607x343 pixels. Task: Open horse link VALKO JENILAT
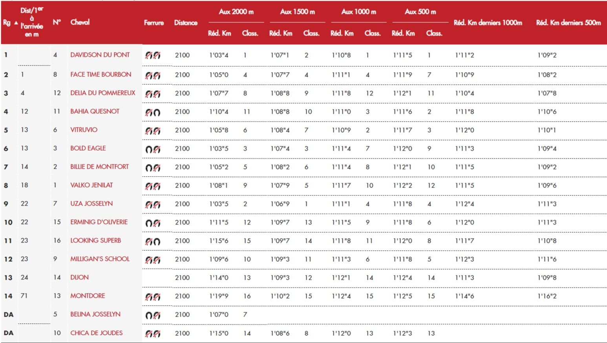click(x=91, y=185)
